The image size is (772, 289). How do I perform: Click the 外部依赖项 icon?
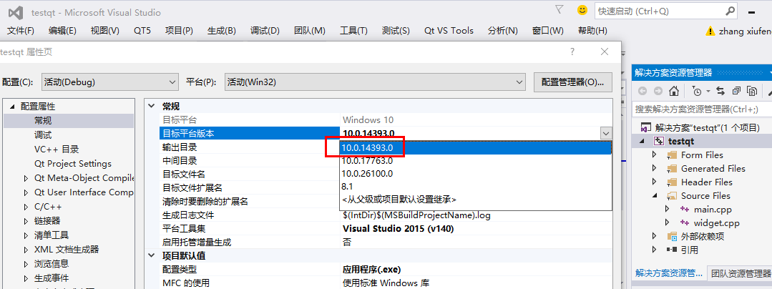[672, 236]
